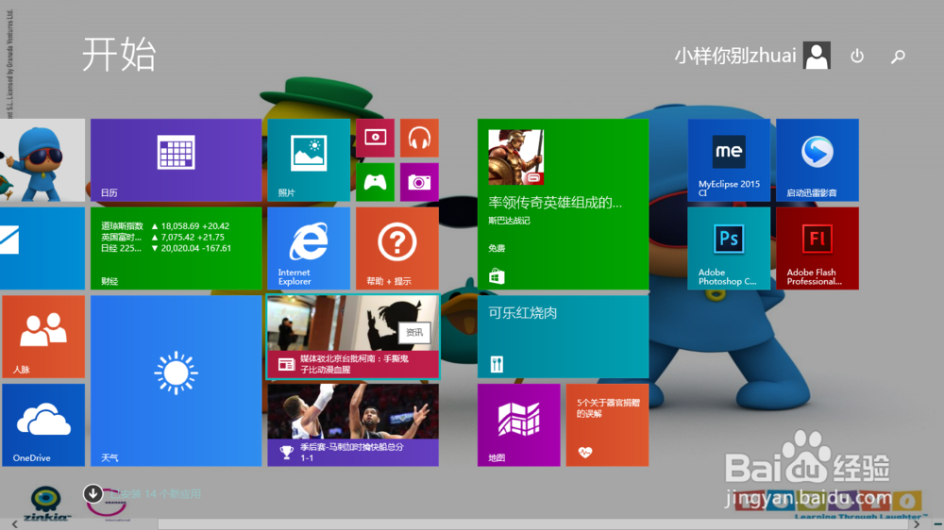Open the News (资讯) headline tile
This screenshot has width=944, height=530.
353,337
